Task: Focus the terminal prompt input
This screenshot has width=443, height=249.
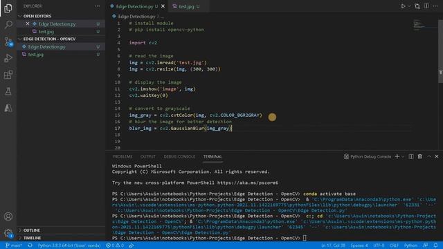Action: tap(305, 238)
